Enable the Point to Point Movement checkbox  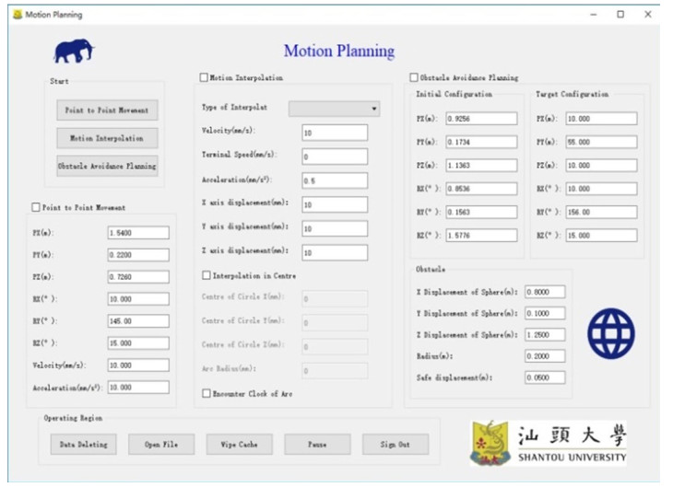click(36, 207)
